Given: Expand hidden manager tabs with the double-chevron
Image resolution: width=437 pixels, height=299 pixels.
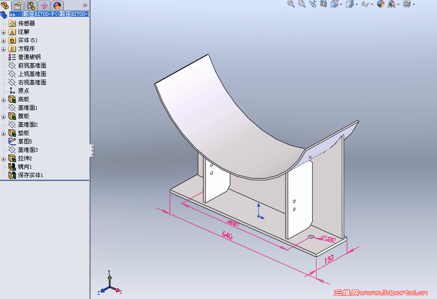Looking at the screenshot, I should [85, 5].
